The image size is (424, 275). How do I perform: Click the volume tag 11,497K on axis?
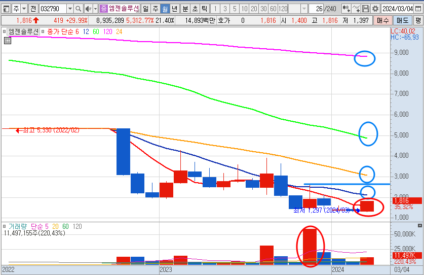pos(407,255)
